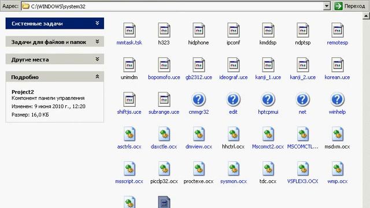Select the gb2312.uce file icon

[x=199, y=65]
